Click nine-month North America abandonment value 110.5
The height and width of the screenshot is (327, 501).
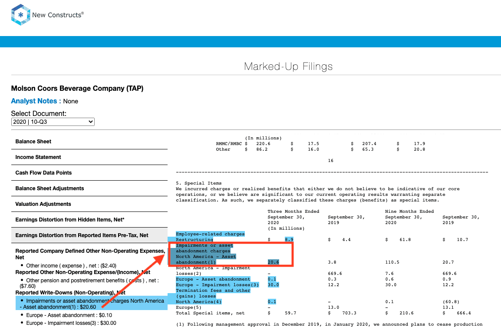[x=392, y=262]
